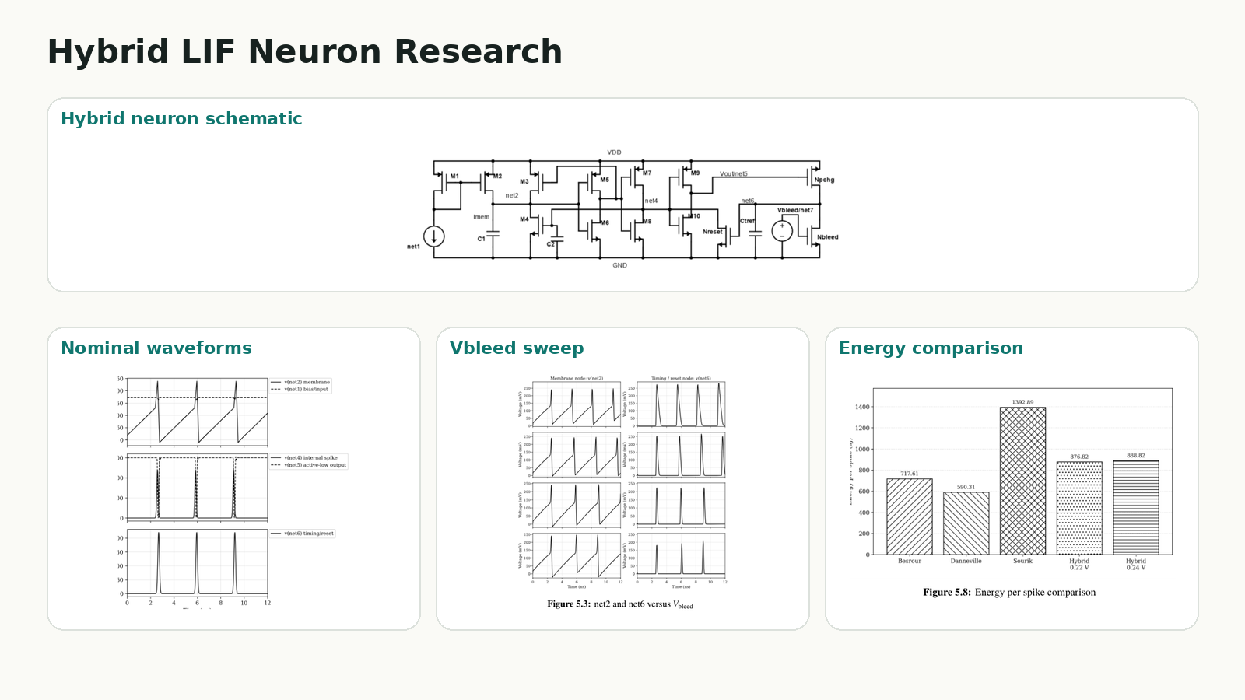Viewport: 1245px width, 700px height.
Task: Click the M1 transistor label
Action: coord(454,177)
